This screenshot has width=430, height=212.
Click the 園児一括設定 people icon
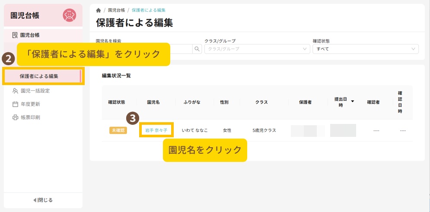coord(15,91)
